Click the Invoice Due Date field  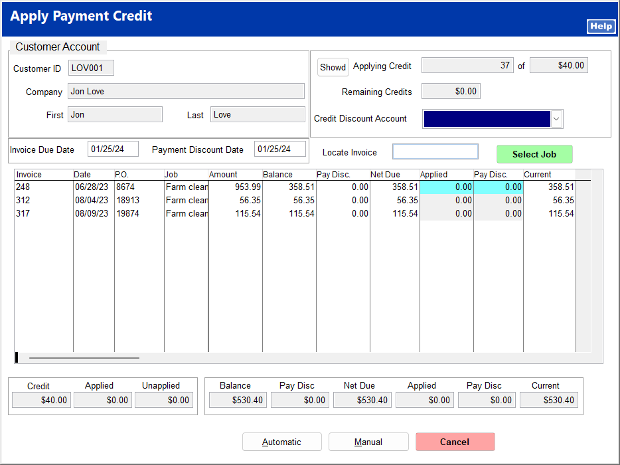point(113,149)
